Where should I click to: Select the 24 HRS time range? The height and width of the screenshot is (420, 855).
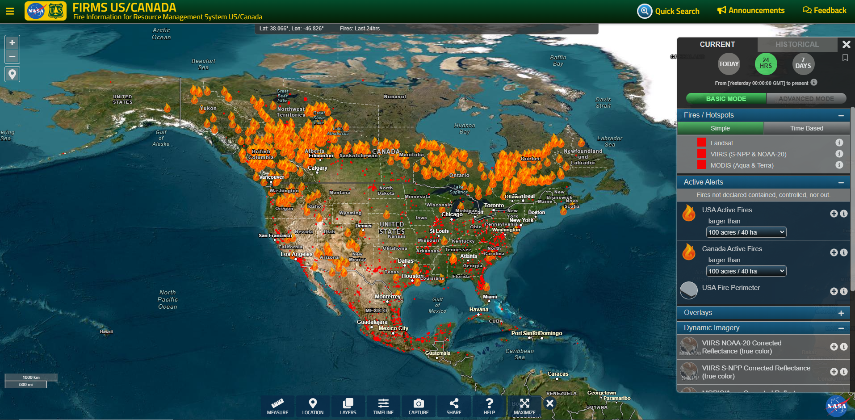(x=766, y=64)
